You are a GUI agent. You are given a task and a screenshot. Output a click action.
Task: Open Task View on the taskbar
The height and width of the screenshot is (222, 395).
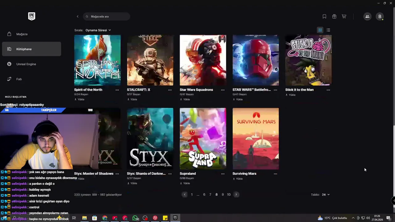74,218
